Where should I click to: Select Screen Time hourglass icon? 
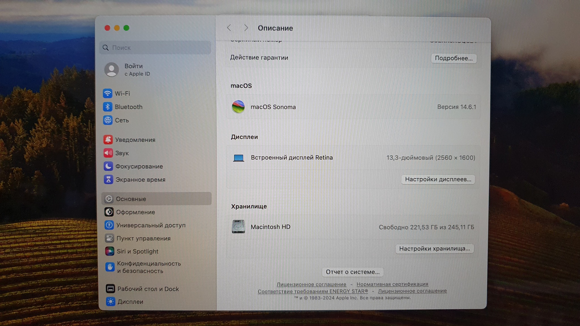tap(108, 179)
